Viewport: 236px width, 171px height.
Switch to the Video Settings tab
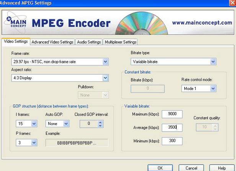coord(16,41)
